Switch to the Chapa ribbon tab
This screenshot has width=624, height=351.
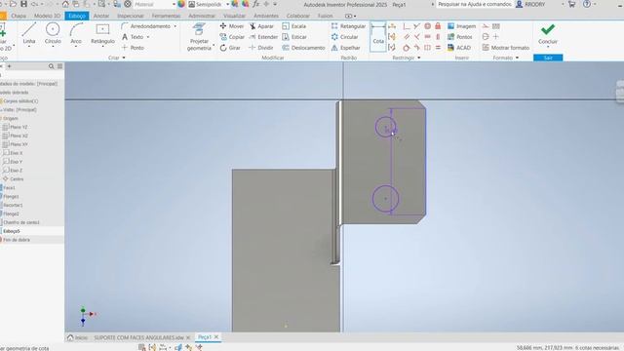(x=19, y=16)
